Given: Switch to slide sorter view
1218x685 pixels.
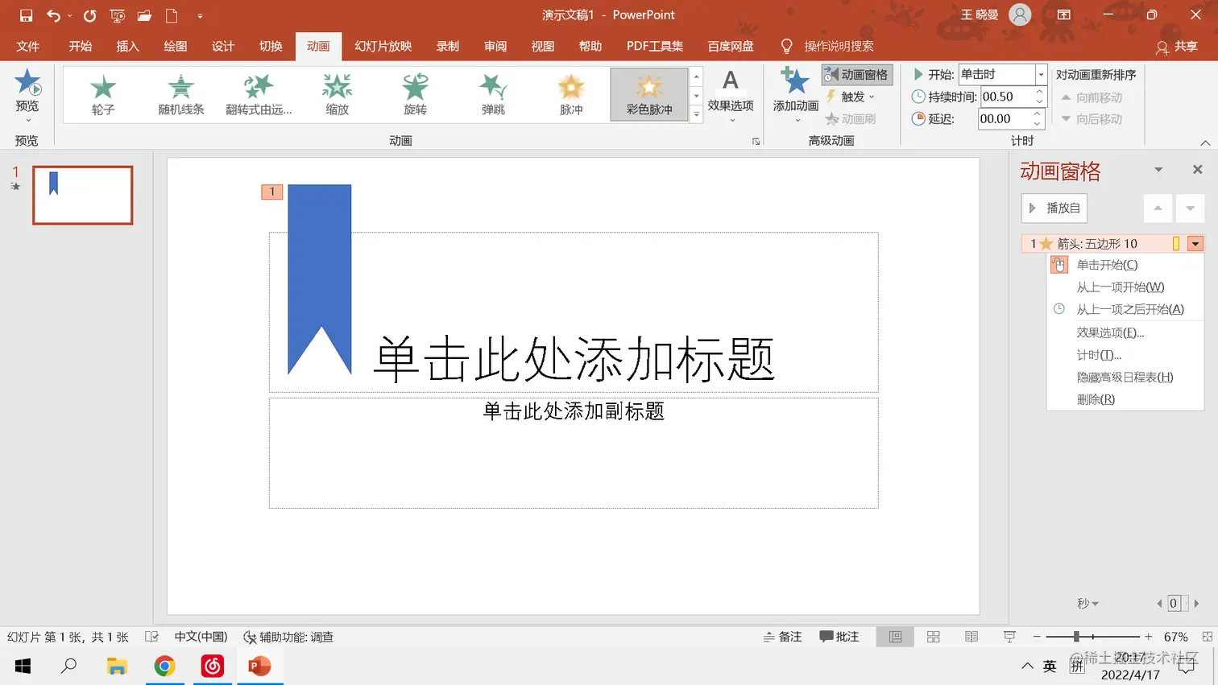Looking at the screenshot, I should [x=934, y=637].
